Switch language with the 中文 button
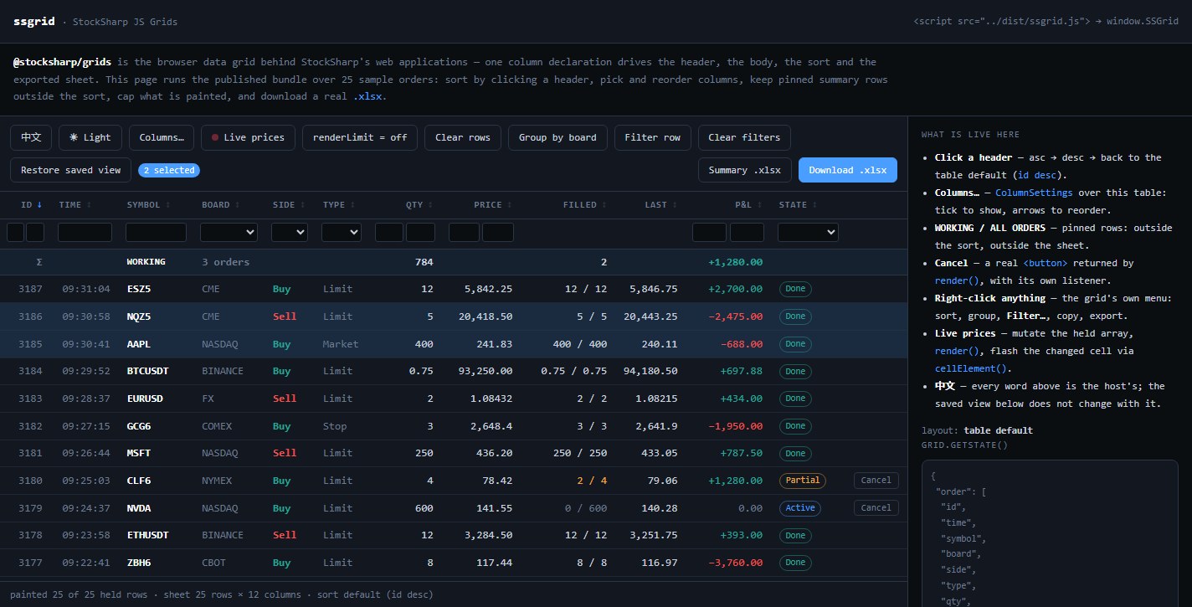 (x=32, y=137)
